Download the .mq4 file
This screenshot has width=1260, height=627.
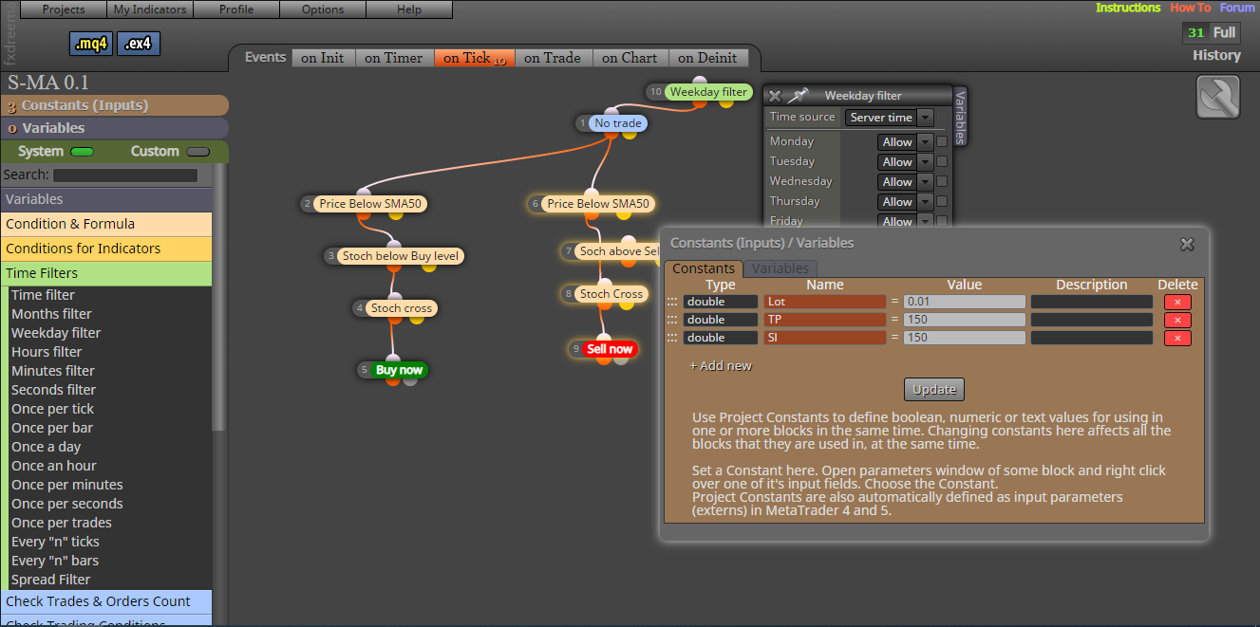(x=91, y=44)
